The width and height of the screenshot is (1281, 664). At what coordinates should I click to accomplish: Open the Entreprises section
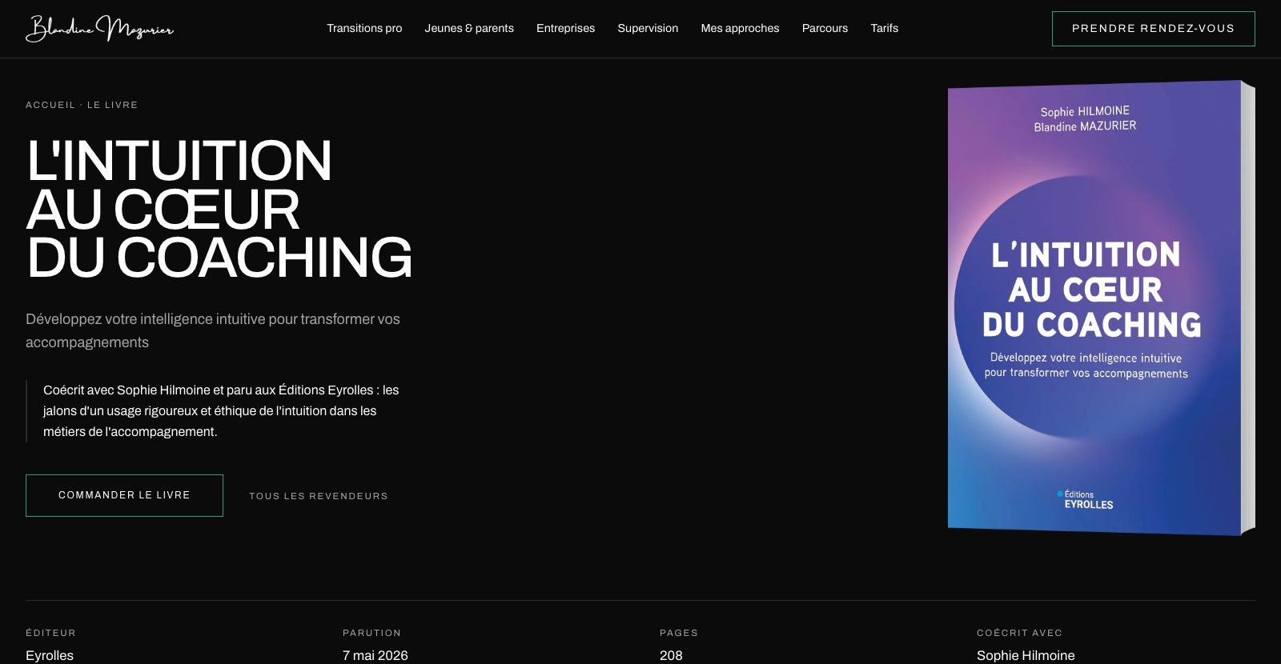point(565,28)
